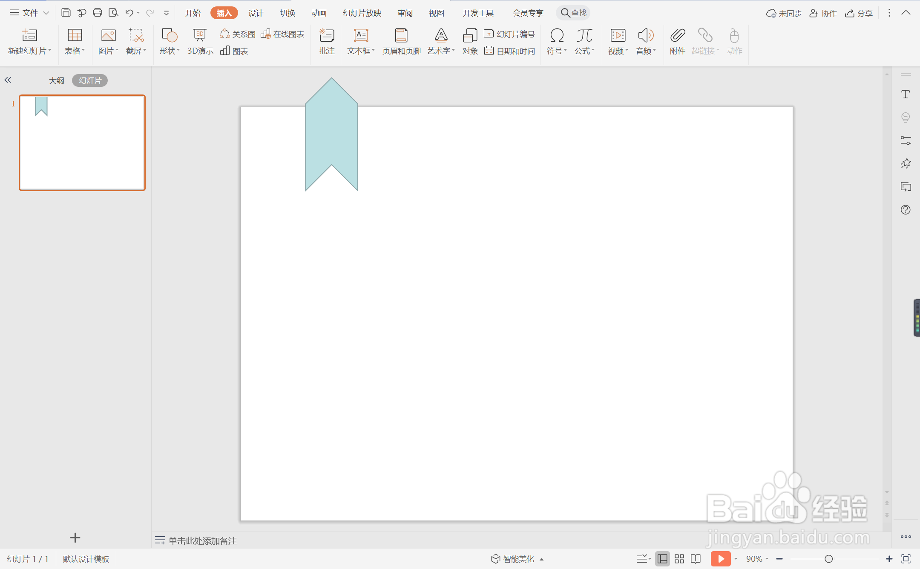Screen dimensions: 920x569
Task: Click the 附件 attachment paperclip icon
Action: coord(677,41)
